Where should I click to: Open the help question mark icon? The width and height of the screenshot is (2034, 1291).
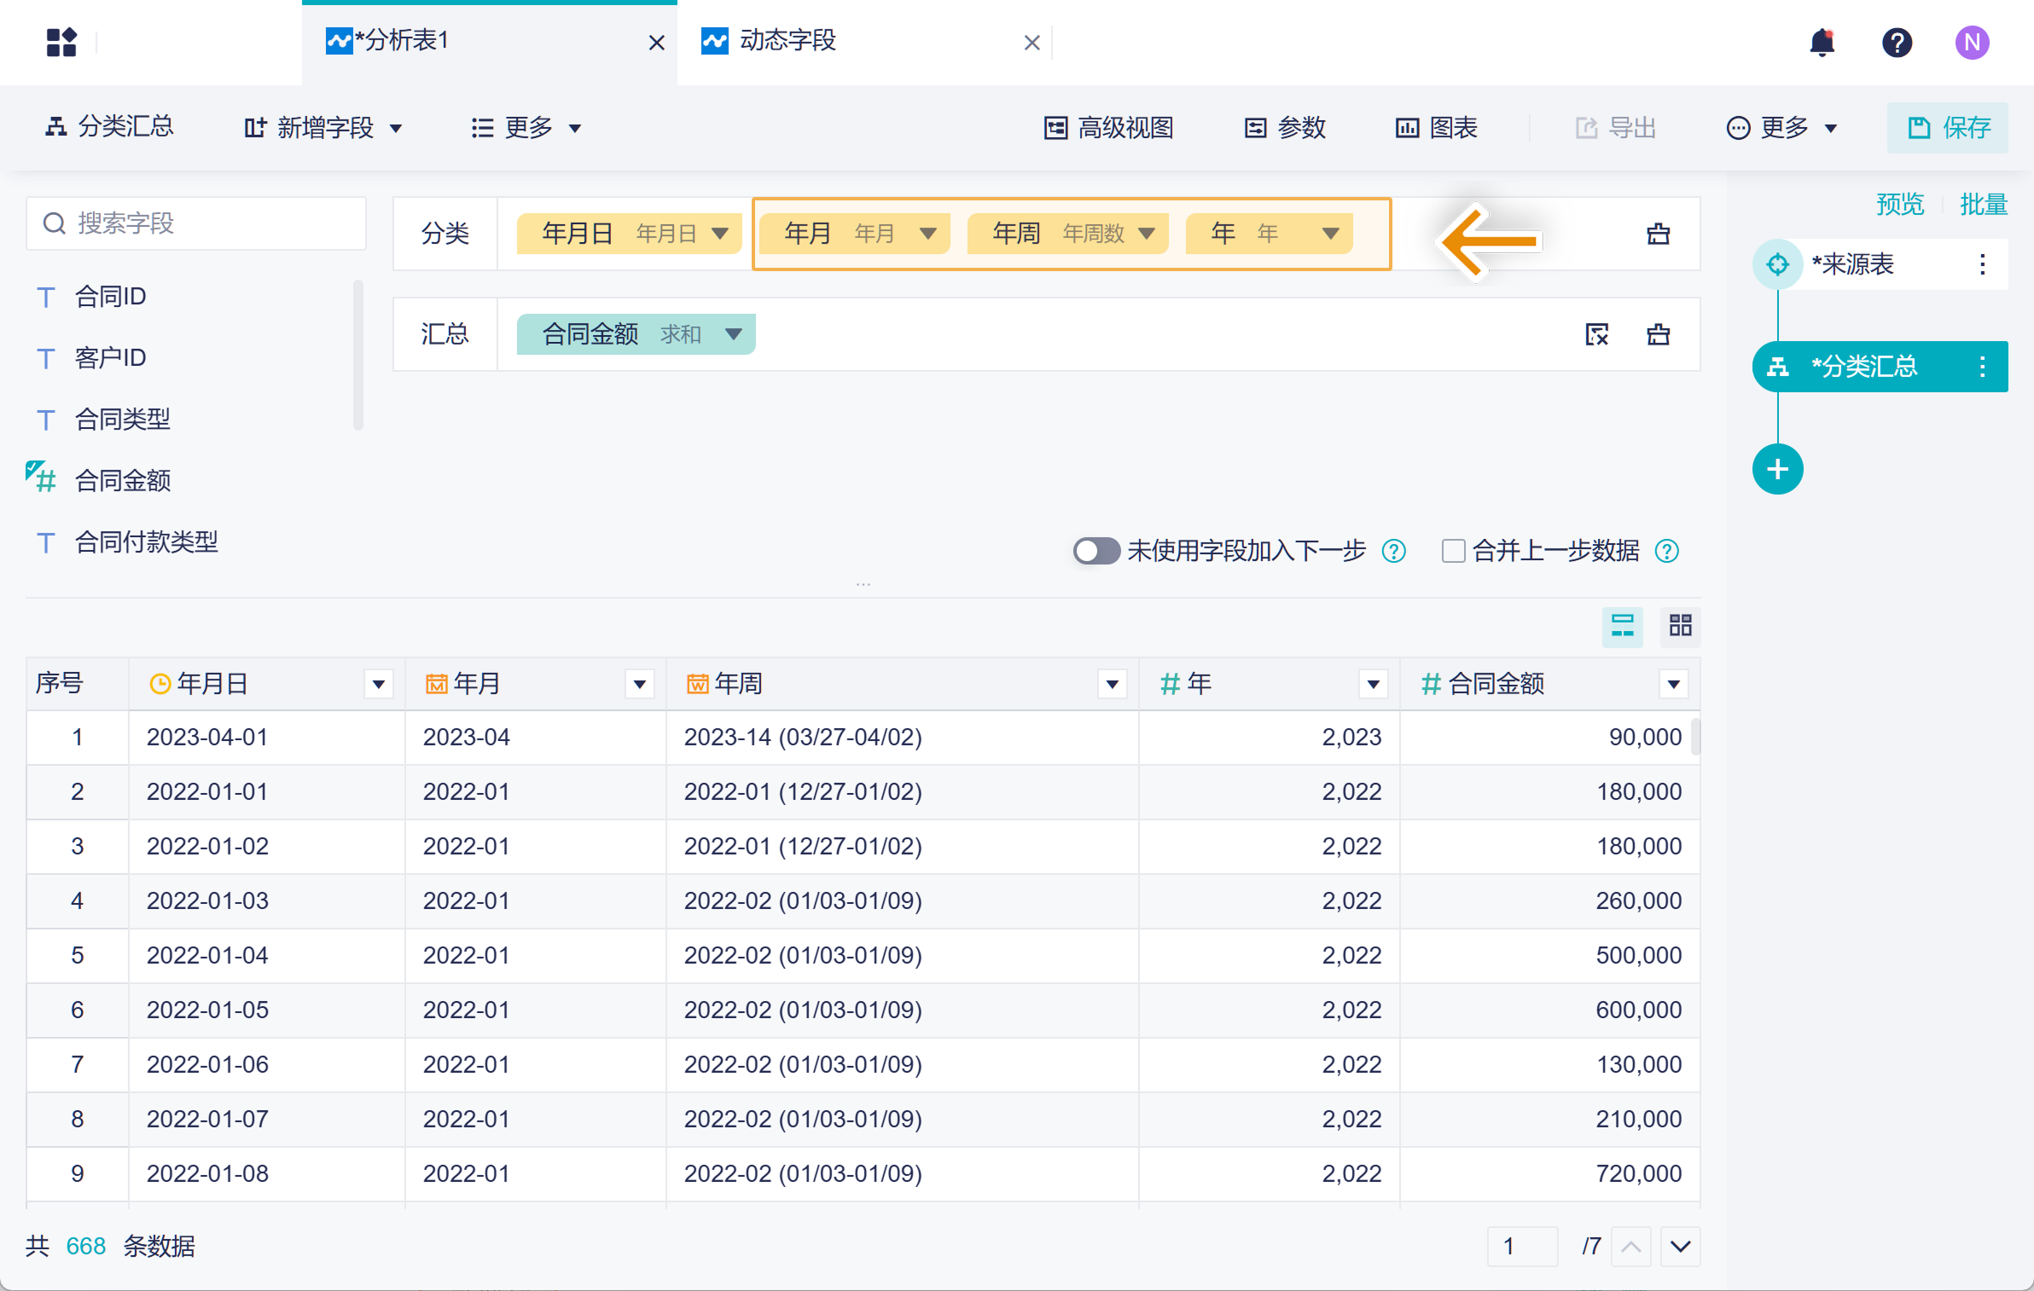point(1897,42)
